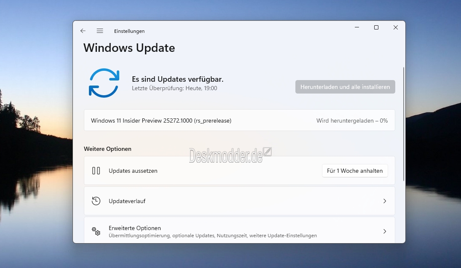
Task: Click the Updates aussetzen label
Action: pos(133,171)
